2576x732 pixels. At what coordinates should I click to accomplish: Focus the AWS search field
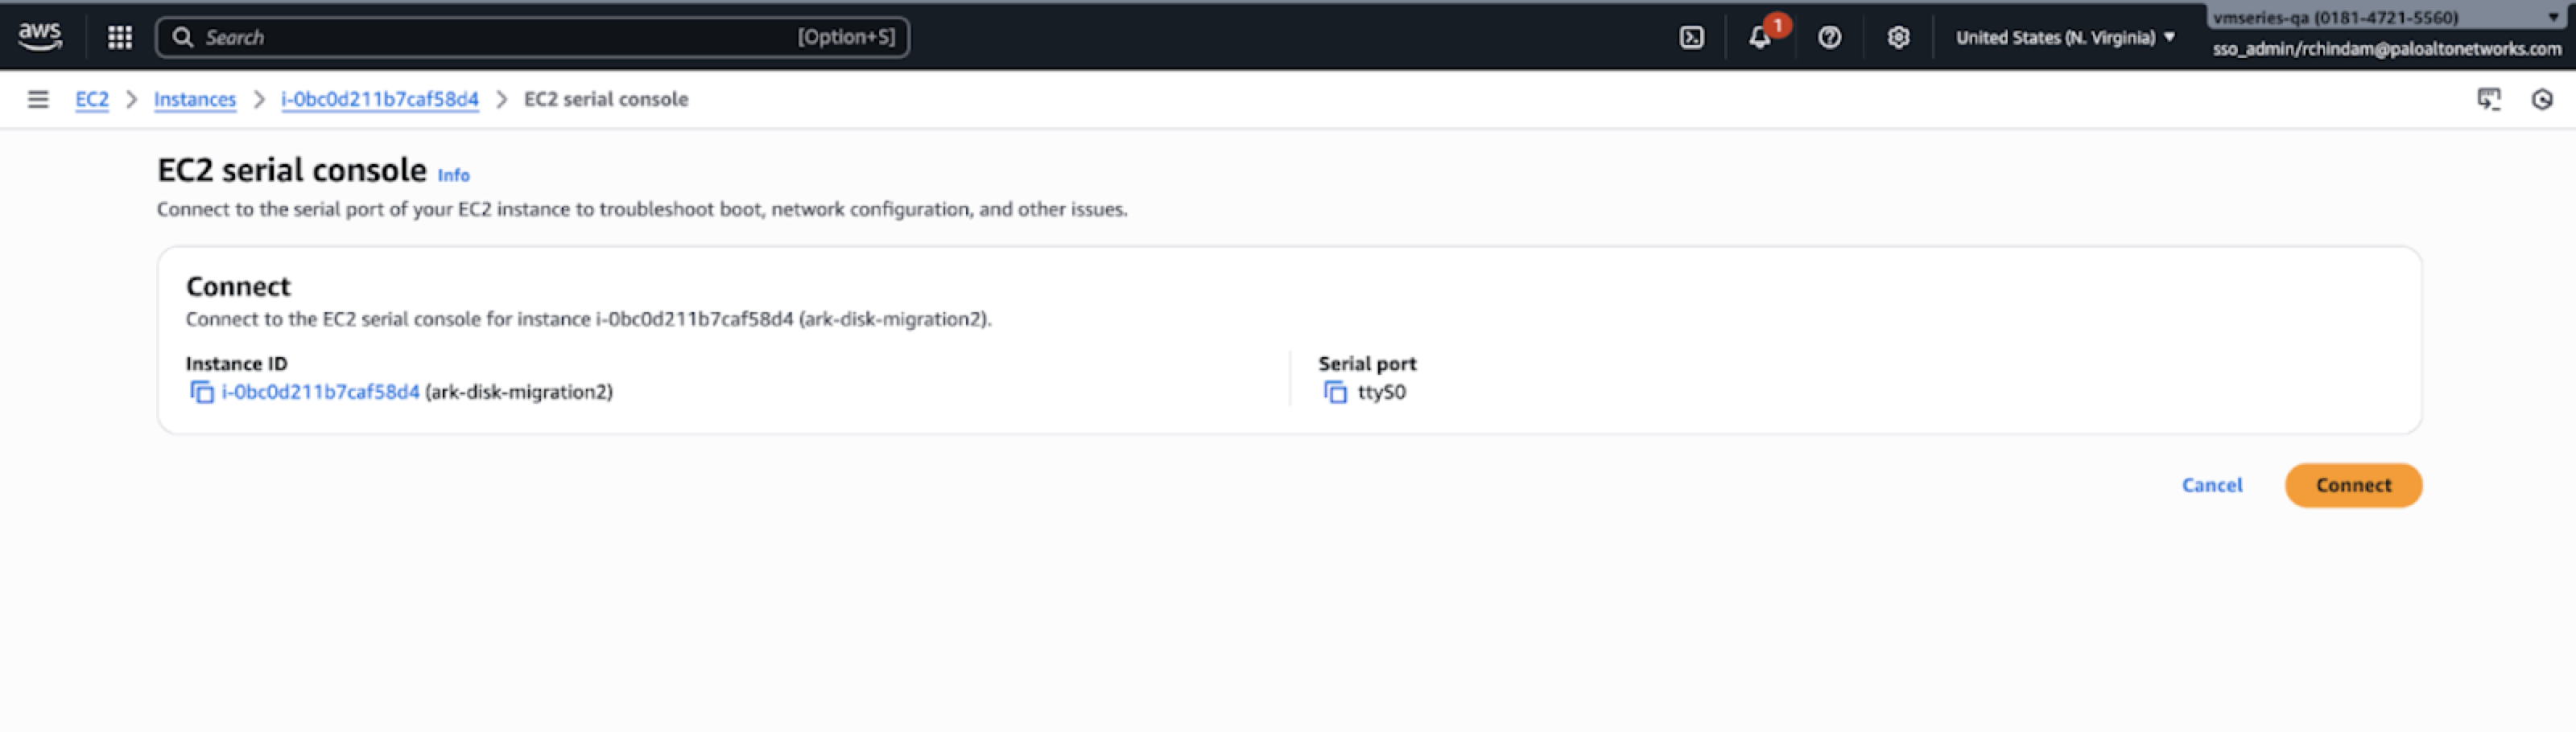tap(500, 37)
